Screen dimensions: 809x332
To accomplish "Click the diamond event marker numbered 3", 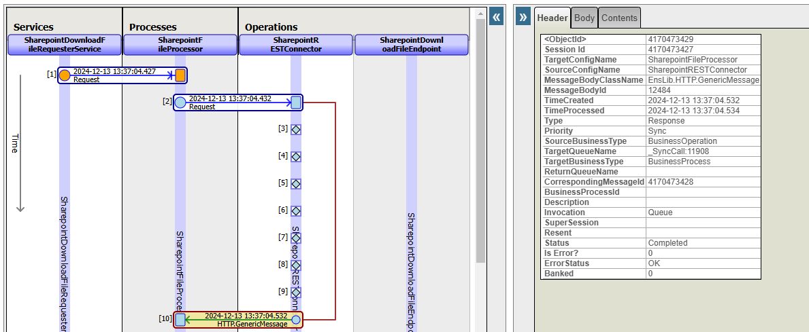I will (x=296, y=129).
